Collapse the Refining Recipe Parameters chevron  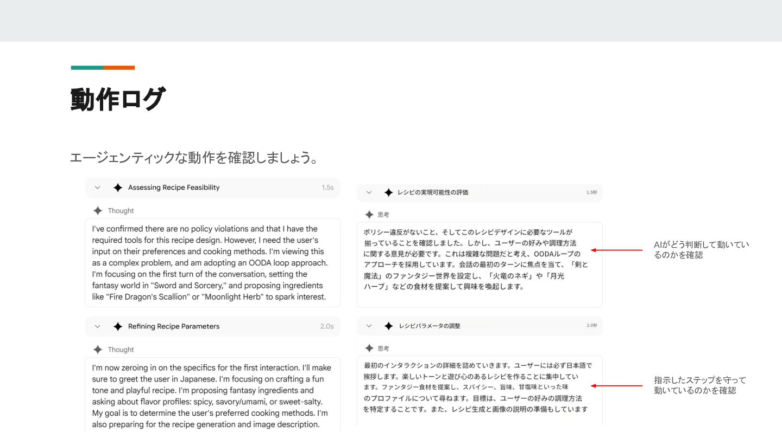coord(98,326)
